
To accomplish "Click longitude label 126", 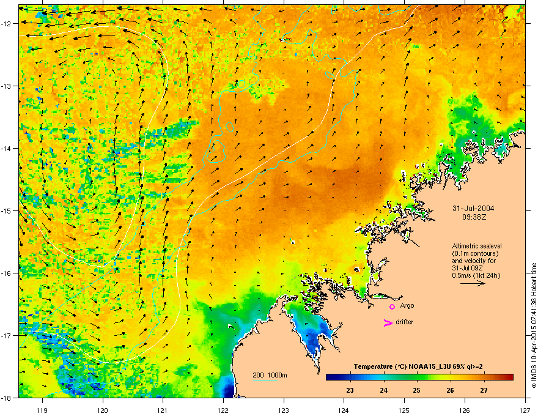I will (465, 410).
